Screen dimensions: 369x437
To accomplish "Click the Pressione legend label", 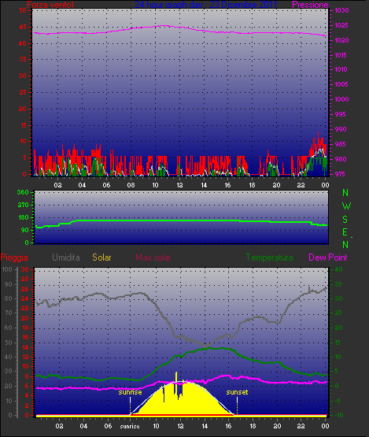I will 310,5.
